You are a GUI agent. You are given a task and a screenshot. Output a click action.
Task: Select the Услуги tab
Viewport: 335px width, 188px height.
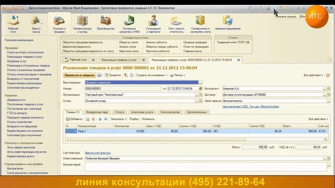click(119, 112)
